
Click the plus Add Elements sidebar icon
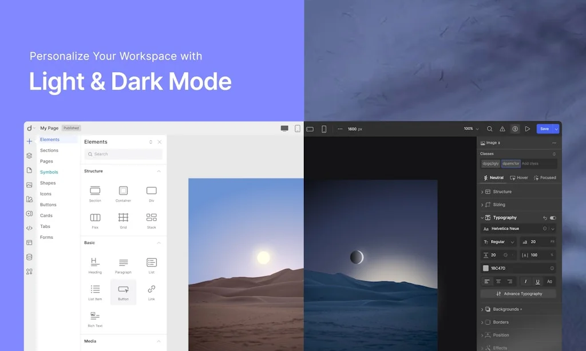[29, 141]
